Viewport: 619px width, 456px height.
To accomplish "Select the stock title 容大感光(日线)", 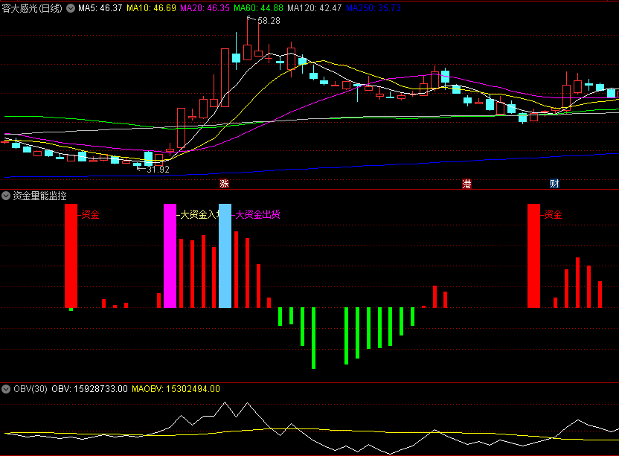I will [32, 8].
